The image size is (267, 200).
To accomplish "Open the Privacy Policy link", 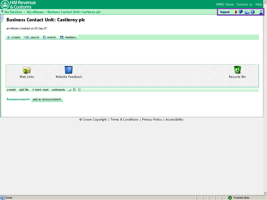I will pyautogui.click(x=152, y=120).
